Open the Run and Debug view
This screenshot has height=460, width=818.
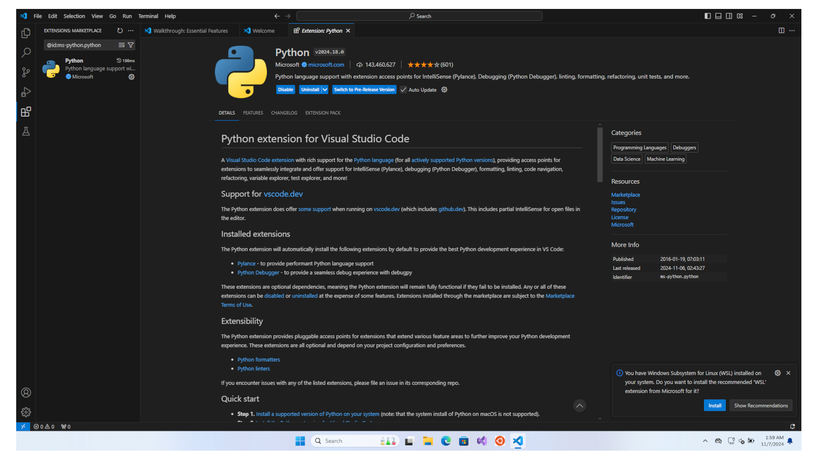click(x=26, y=92)
